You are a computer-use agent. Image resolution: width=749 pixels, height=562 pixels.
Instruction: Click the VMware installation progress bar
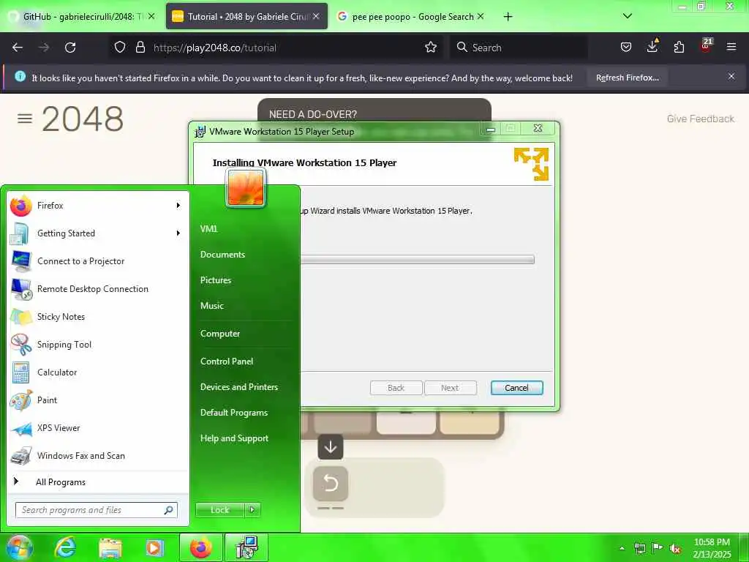417,260
